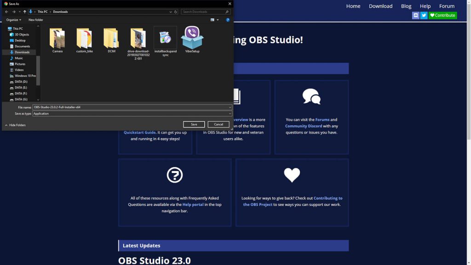This screenshot has height=265, width=471.
Task: Click the Save button
Action: [194, 124]
